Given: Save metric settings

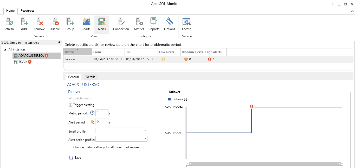Looking at the screenshot, I should coord(75,158).
